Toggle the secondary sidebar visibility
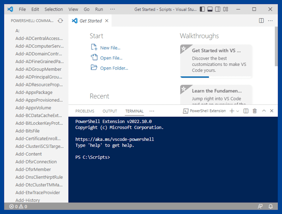The image size is (282, 214). click(x=217, y=9)
